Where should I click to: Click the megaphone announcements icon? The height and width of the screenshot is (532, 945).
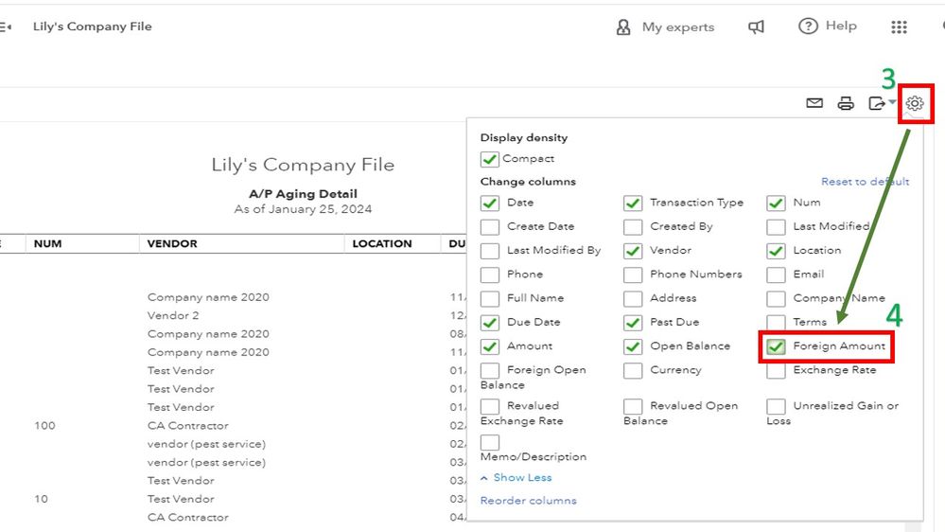point(757,27)
